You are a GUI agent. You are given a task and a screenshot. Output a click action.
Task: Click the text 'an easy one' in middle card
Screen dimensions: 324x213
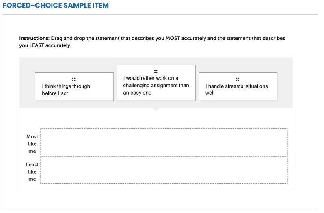pyautogui.click(x=137, y=93)
